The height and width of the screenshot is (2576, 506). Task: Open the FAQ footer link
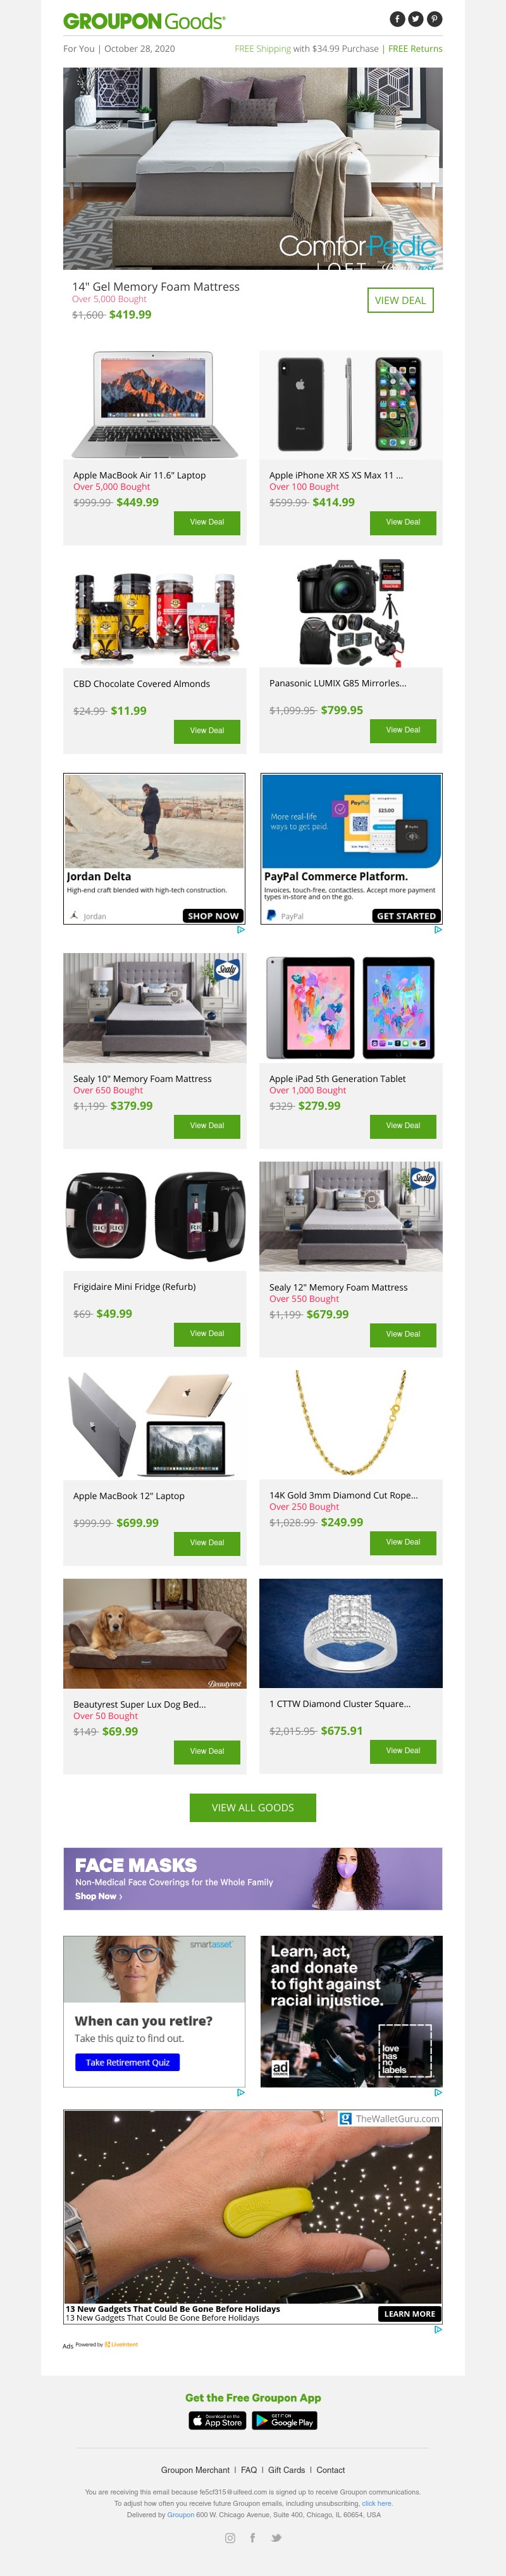point(249,2470)
